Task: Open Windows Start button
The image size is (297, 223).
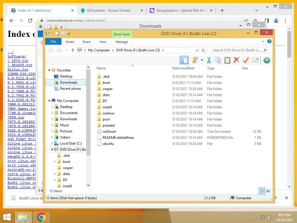Action: tap(7, 217)
